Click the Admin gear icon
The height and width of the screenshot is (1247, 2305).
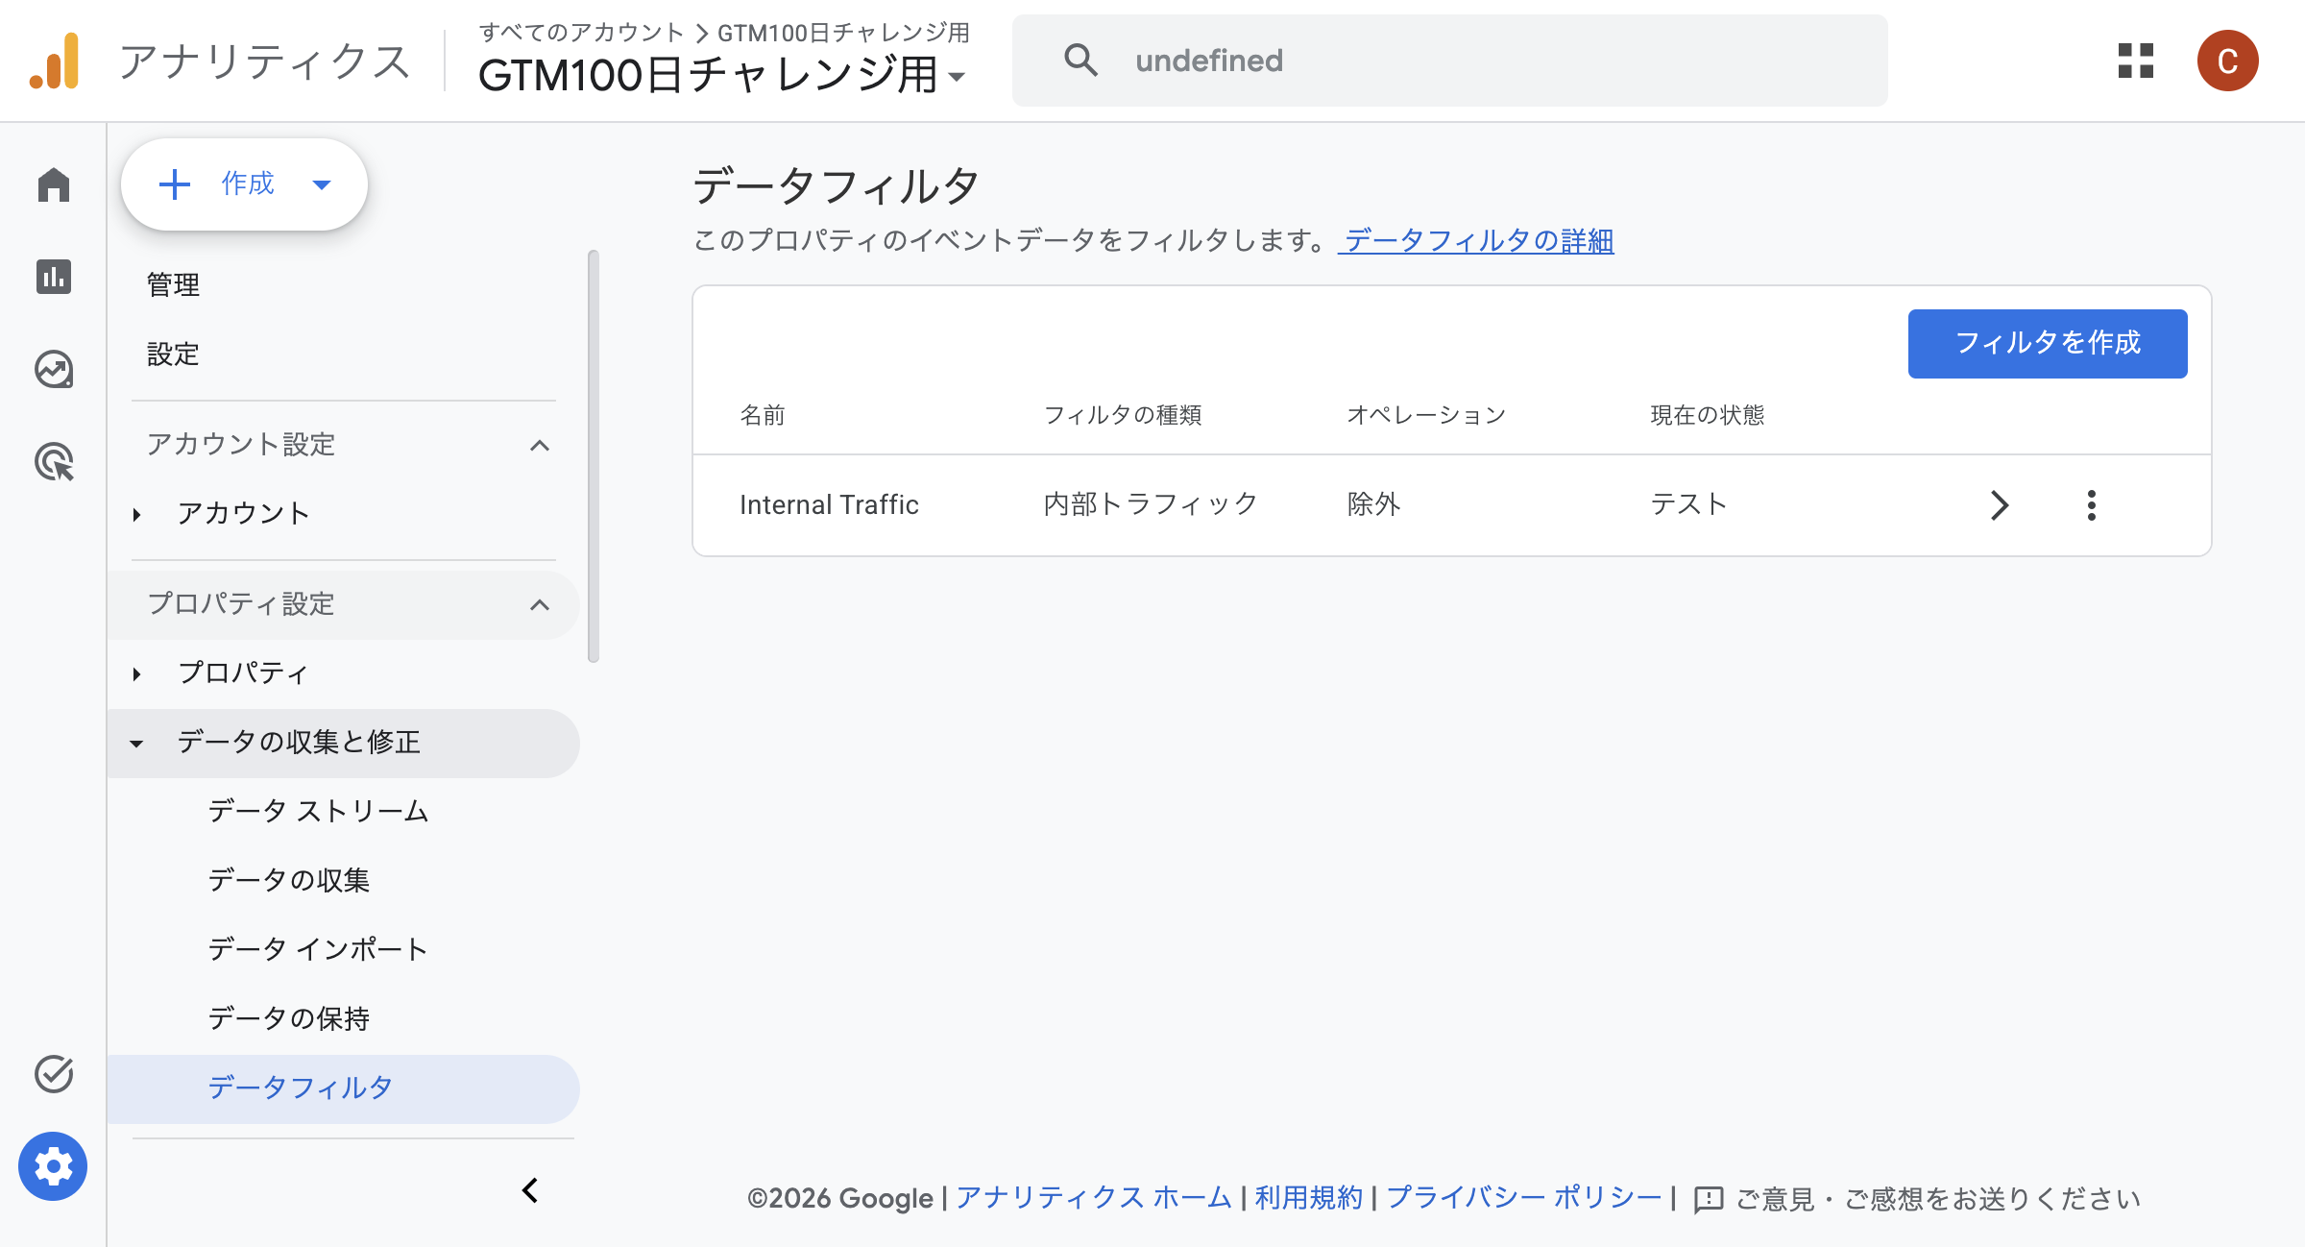coord(53,1166)
